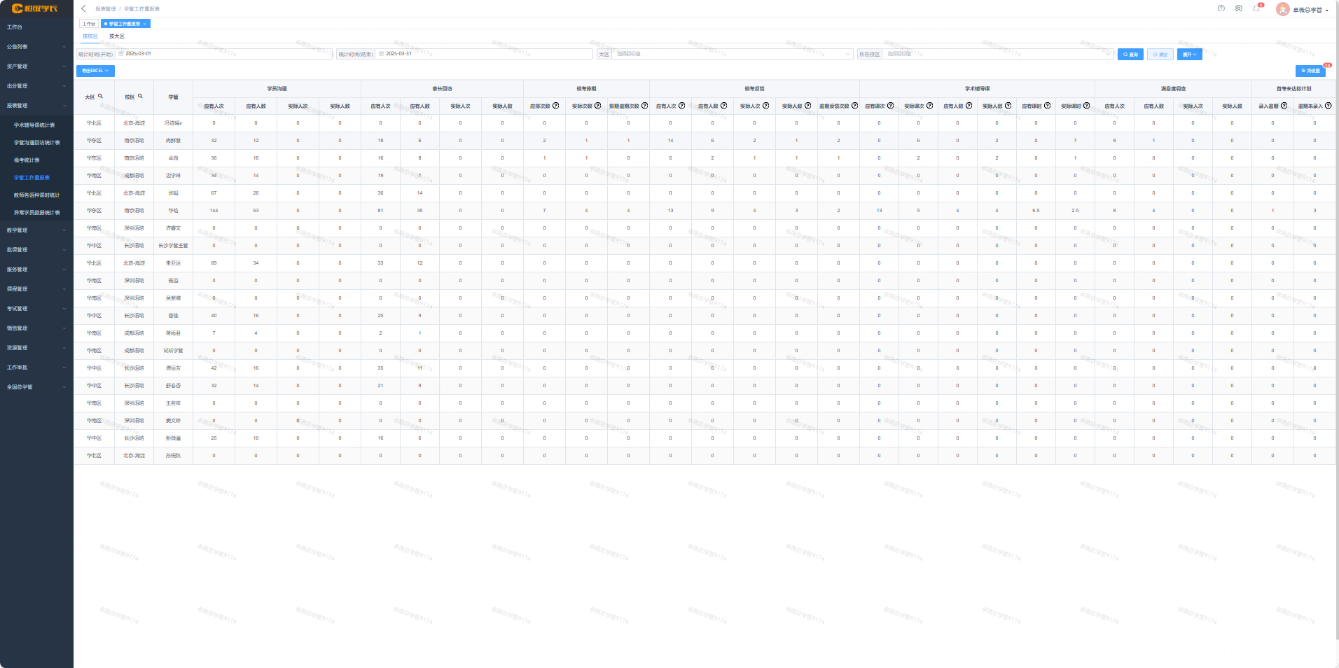Select the 工作台 page tab
Screen dimensions: 1339x668
[89, 24]
